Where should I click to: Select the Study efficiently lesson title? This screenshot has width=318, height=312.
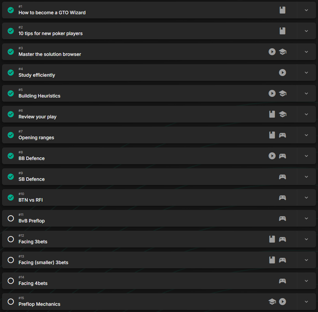coord(37,75)
